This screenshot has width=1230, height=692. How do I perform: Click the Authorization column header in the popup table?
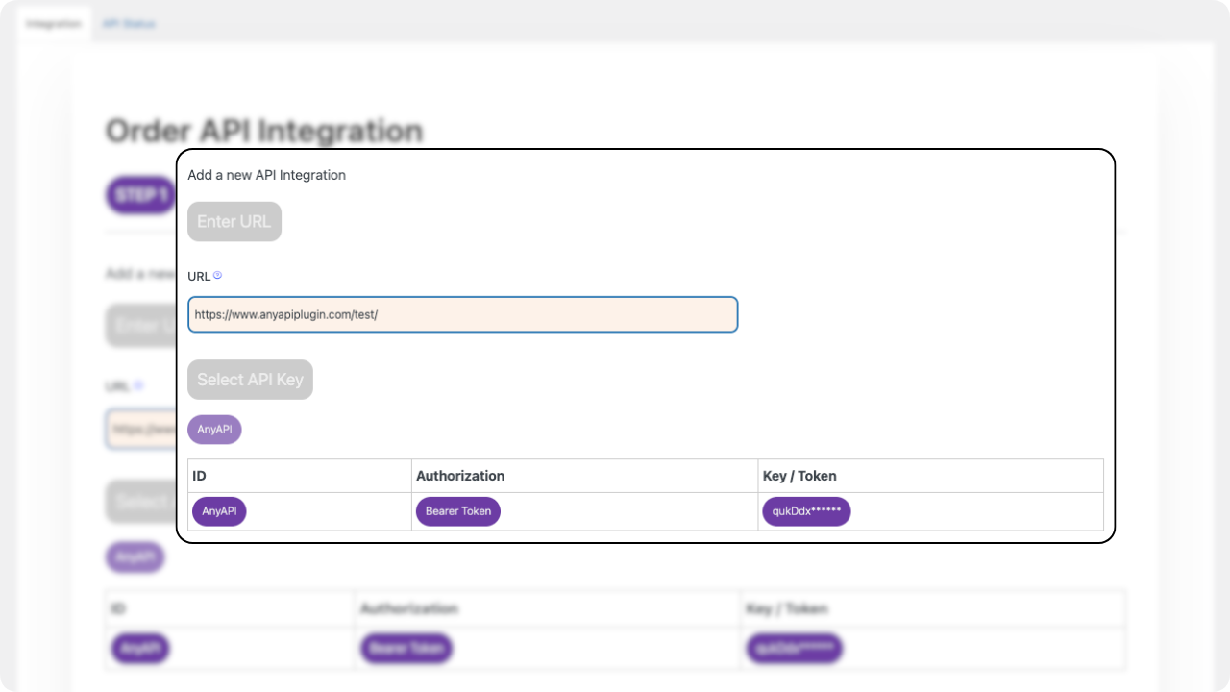[x=460, y=476]
